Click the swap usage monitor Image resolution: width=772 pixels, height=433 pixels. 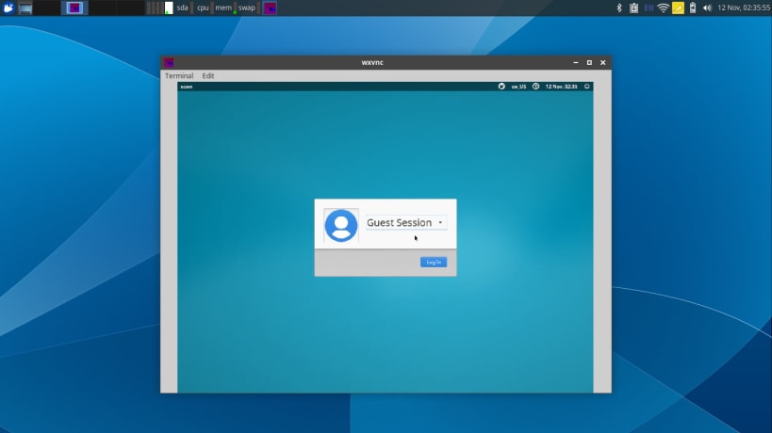pos(246,8)
